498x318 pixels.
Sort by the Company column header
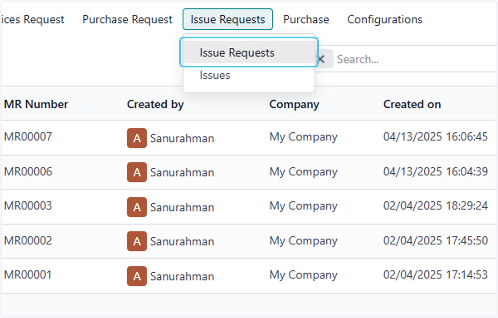[294, 104]
